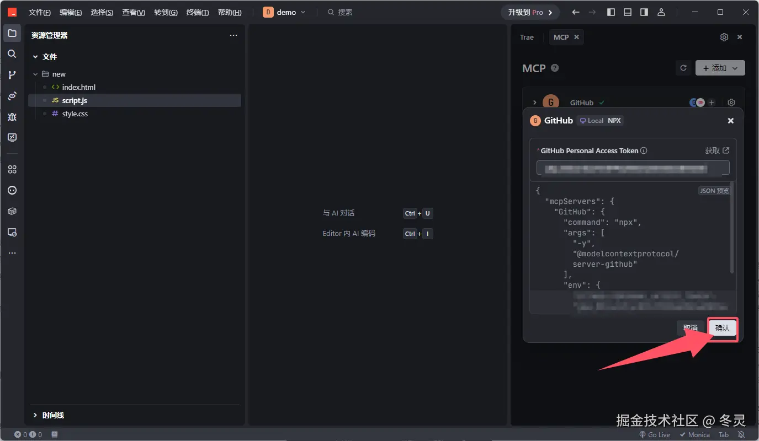759x441 pixels.
Task: Click the 确认 button
Action: [x=723, y=328]
